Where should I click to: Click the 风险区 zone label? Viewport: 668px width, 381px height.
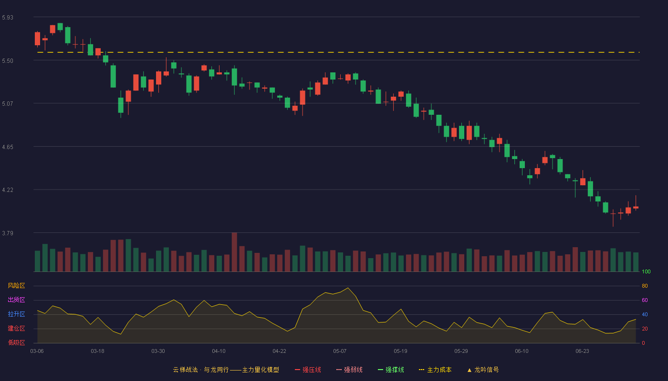click(16, 286)
